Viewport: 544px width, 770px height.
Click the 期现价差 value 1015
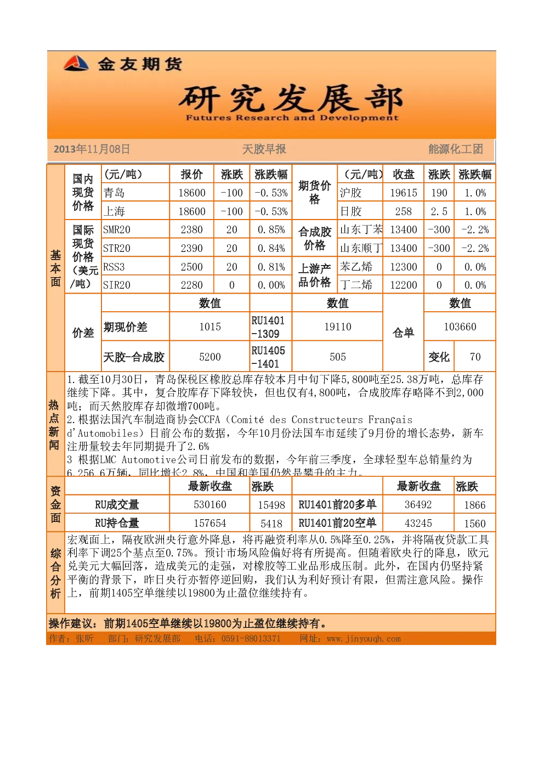(x=210, y=327)
